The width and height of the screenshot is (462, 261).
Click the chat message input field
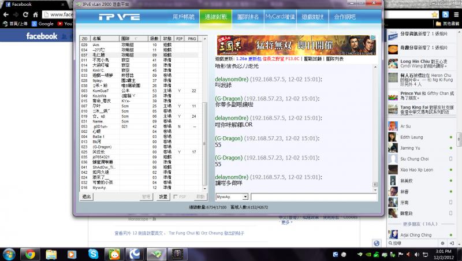pyautogui.click(x=314, y=197)
